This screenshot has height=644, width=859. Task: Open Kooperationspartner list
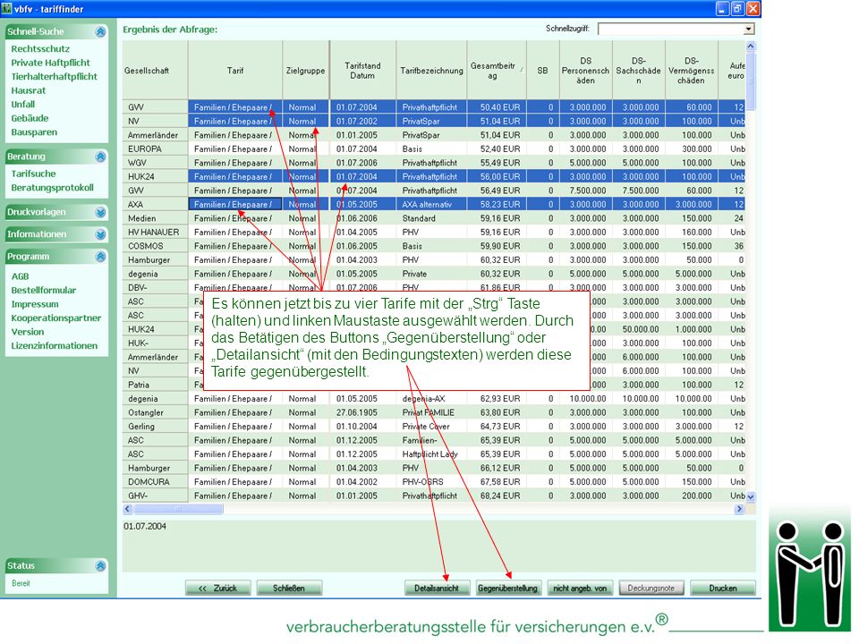click(x=56, y=318)
